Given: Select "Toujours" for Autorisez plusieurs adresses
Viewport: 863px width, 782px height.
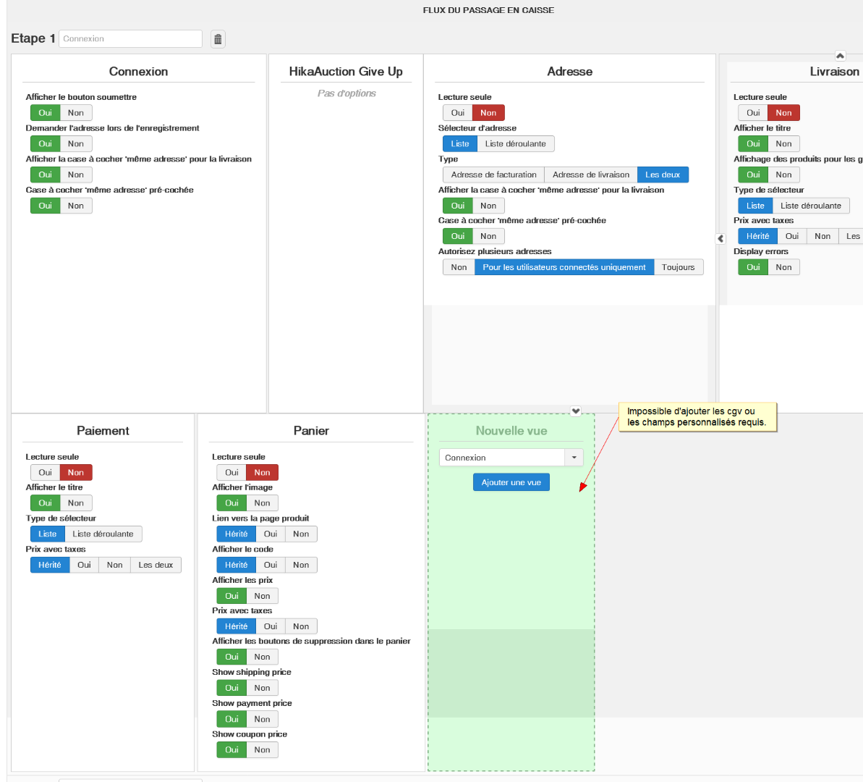Looking at the screenshot, I should pyautogui.click(x=678, y=267).
